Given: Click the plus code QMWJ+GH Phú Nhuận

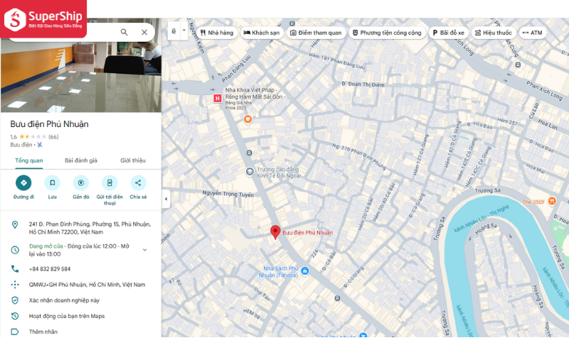Looking at the screenshot, I should [87, 285].
